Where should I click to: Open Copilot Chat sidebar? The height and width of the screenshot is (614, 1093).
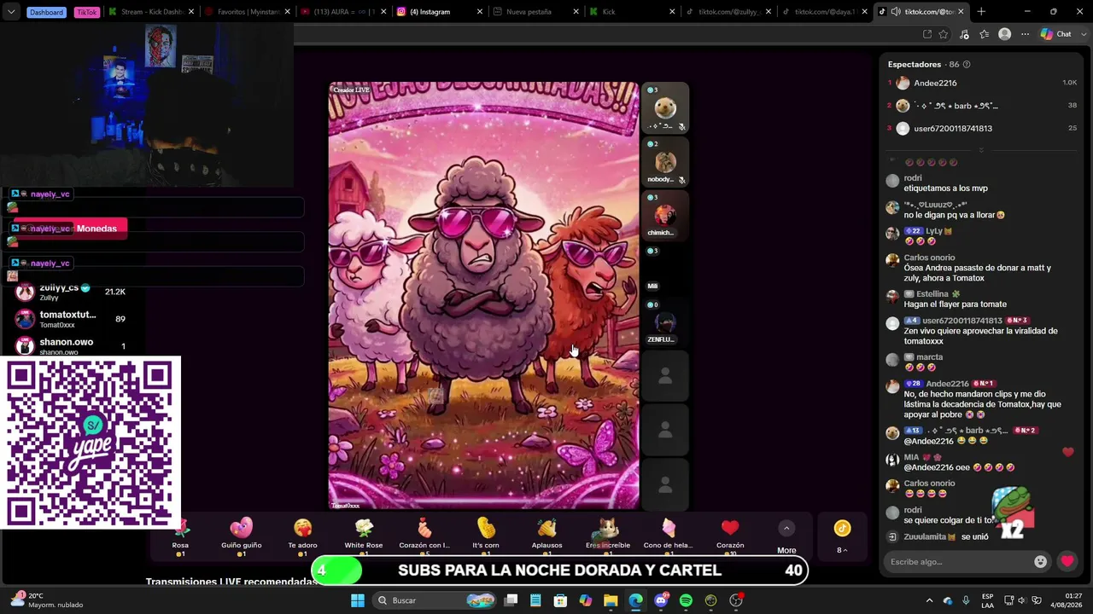[x=1057, y=34]
